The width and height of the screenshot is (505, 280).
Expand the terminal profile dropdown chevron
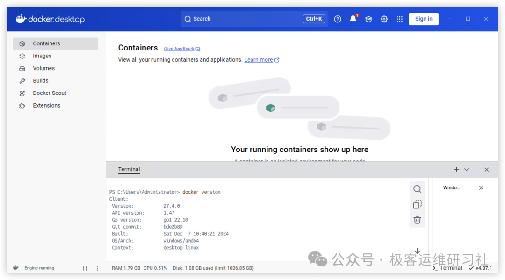coord(467,170)
